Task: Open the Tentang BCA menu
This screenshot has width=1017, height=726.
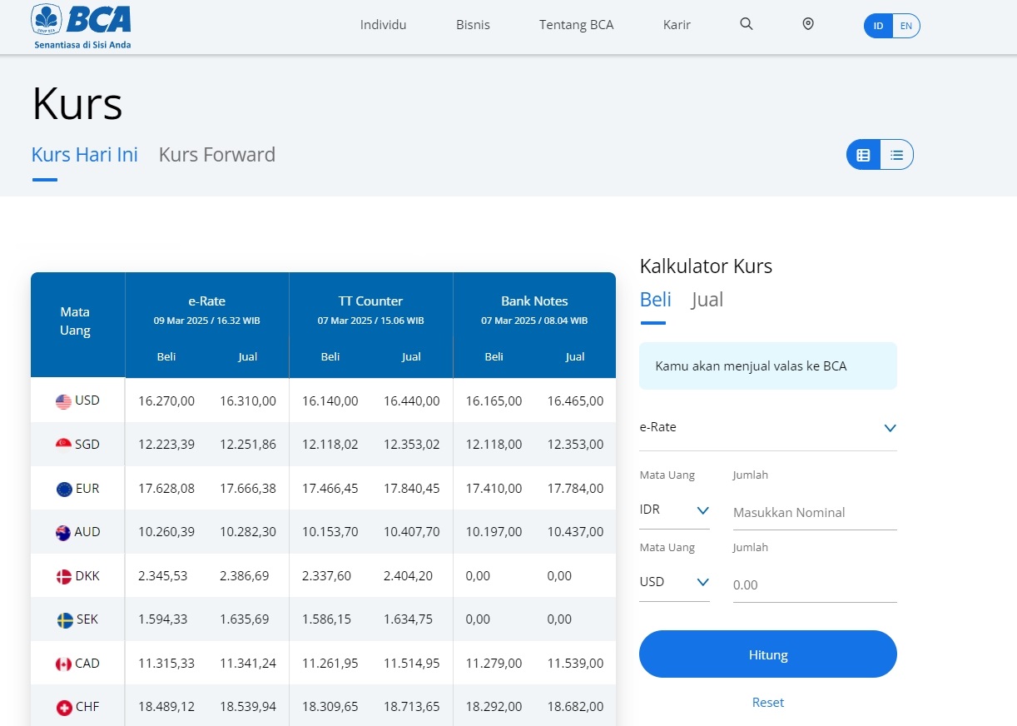Action: 576,25
